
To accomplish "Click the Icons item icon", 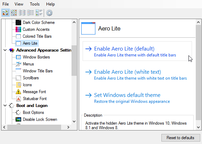I will pyautogui.click(x=18, y=85).
